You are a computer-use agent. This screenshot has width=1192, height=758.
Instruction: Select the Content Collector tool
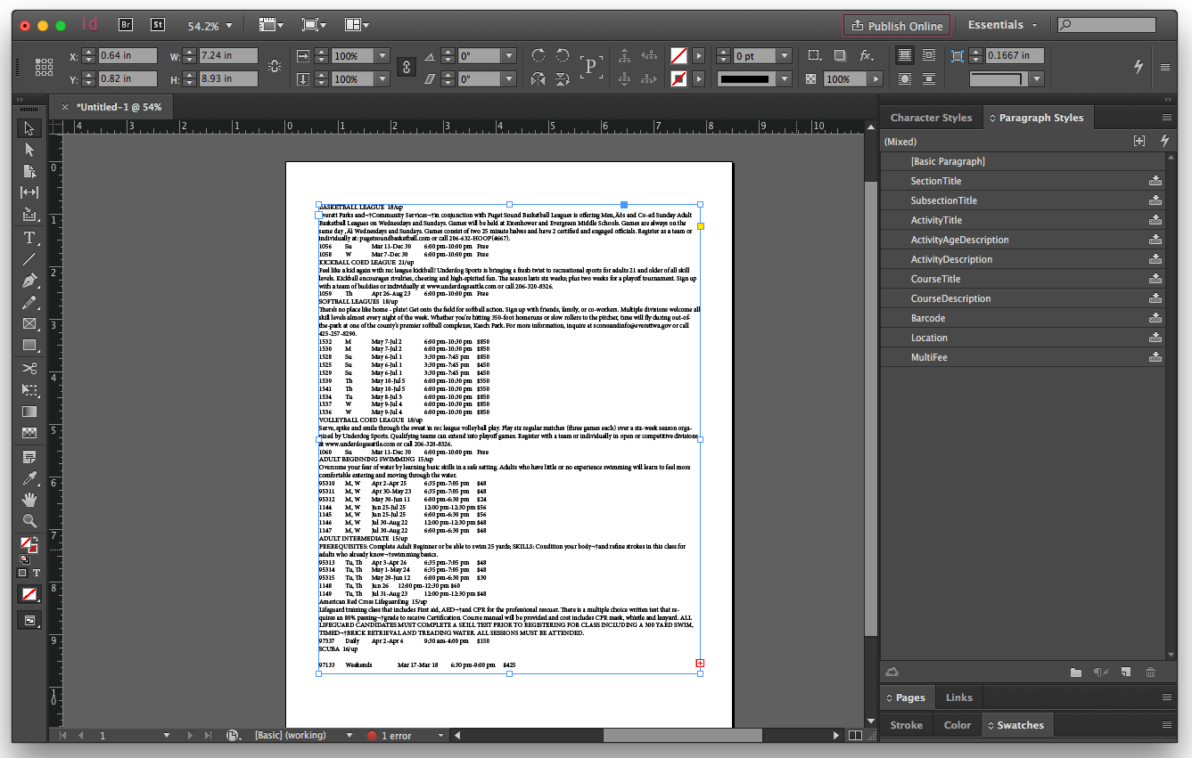click(x=29, y=215)
